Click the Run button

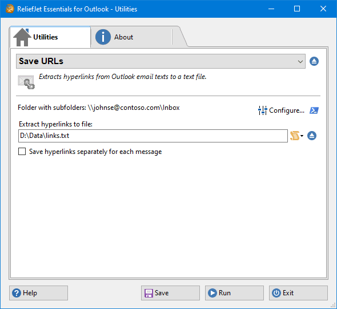(x=234, y=293)
